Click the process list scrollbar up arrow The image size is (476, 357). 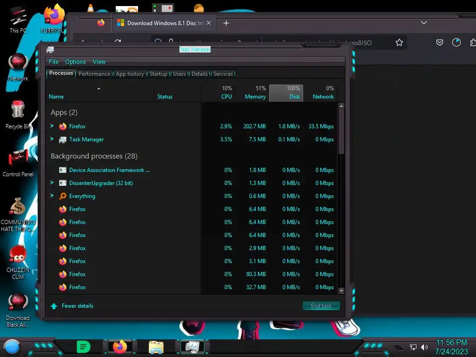click(x=342, y=106)
